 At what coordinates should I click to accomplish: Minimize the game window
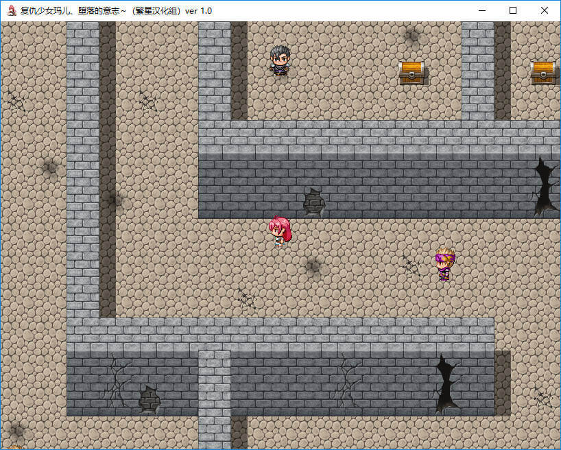481,10
